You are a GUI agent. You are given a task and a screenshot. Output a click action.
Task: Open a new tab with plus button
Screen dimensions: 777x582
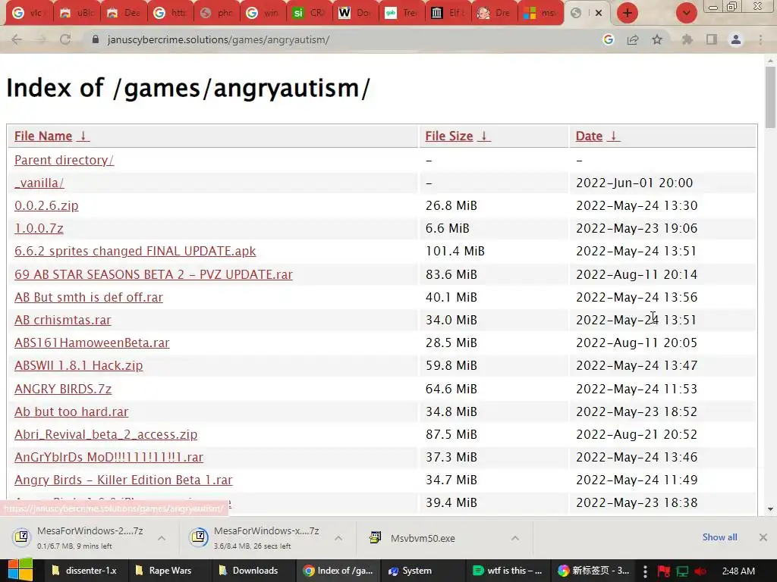[627, 13]
